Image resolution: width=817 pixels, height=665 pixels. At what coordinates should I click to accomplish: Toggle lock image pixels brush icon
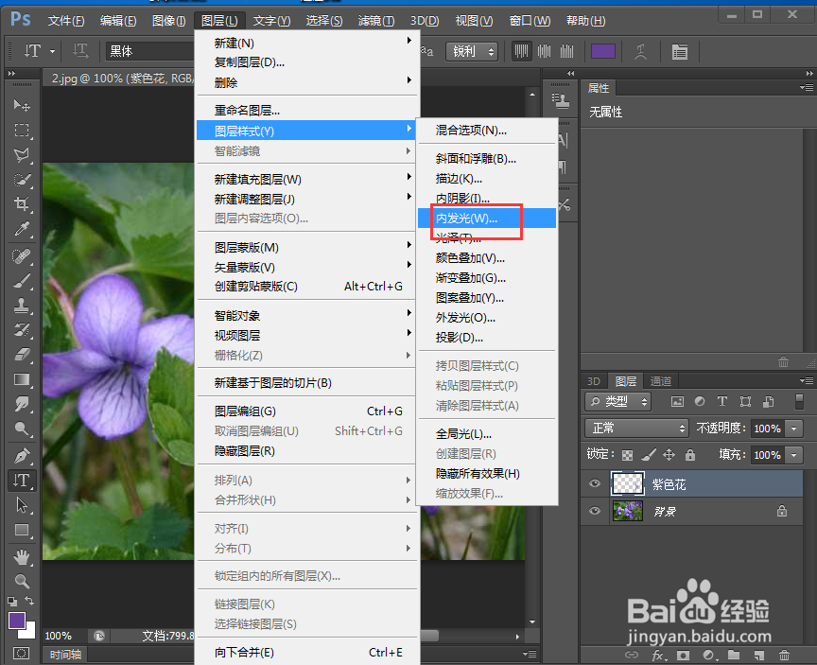click(x=648, y=455)
